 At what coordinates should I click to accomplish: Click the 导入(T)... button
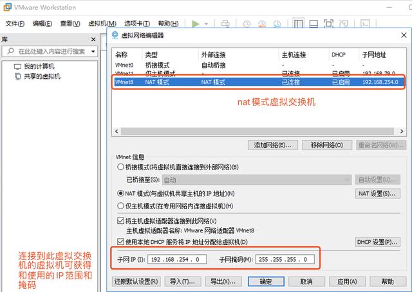(x=183, y=282)
